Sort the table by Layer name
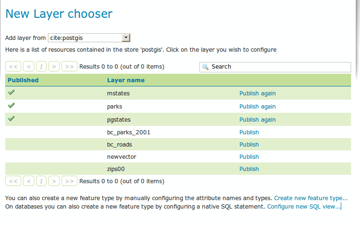 (126, 80)
